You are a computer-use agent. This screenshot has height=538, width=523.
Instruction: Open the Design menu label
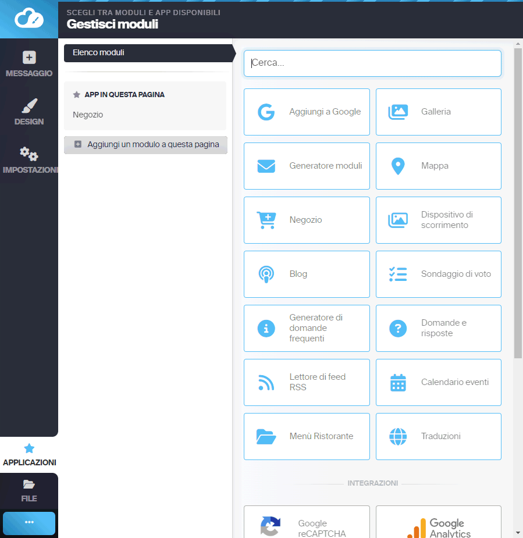29,122
